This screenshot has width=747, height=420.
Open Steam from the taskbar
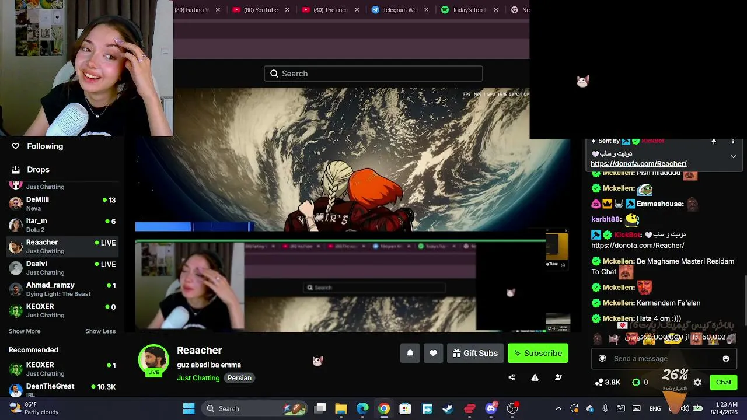pyautogui.click(x=448, y=408)
